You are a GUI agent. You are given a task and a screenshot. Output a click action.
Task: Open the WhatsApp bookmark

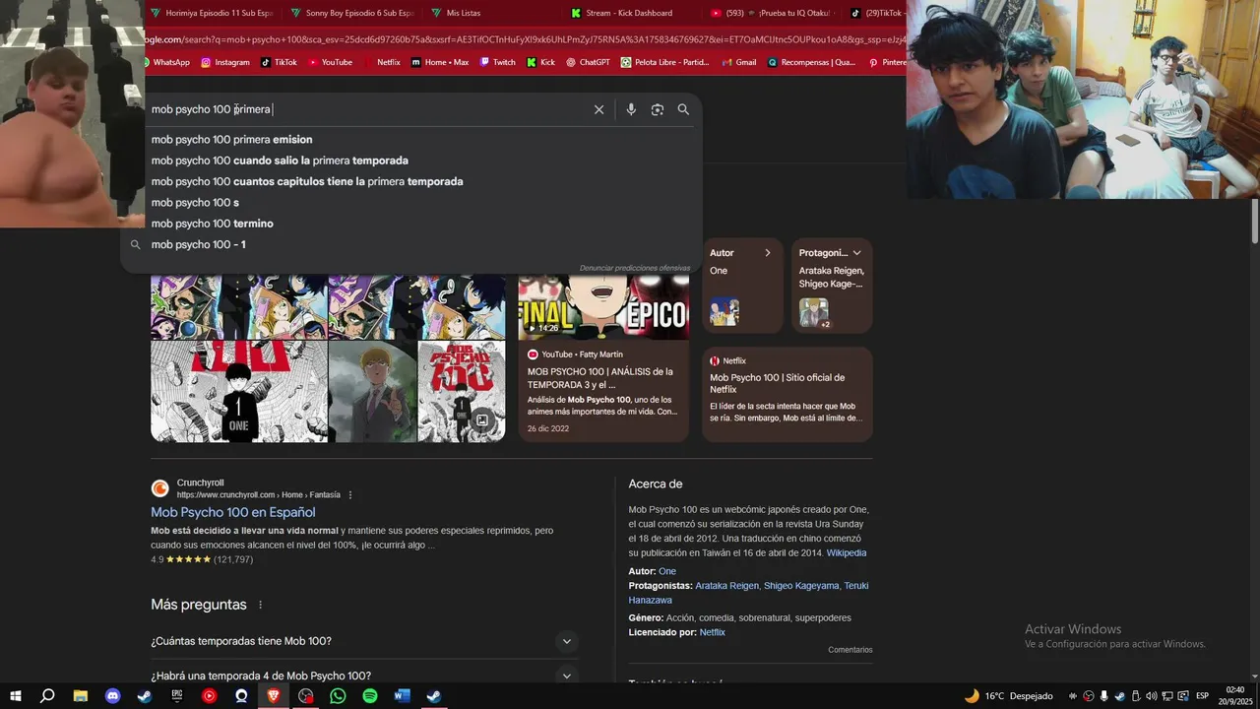pyautogui.click(x=165, y=62)
